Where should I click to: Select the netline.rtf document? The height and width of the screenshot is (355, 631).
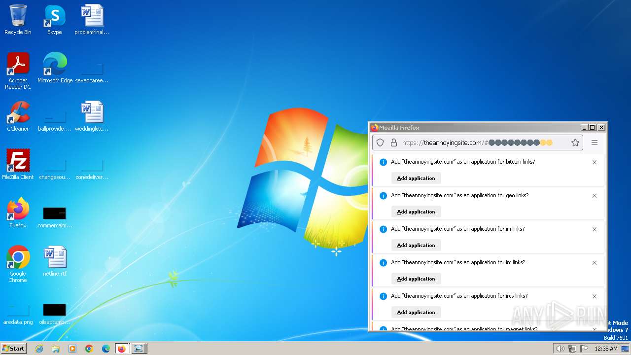pyautogui.click(x=55, y=261)
